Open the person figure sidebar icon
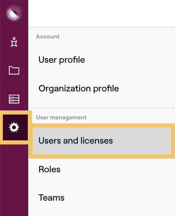 [14, 42]
